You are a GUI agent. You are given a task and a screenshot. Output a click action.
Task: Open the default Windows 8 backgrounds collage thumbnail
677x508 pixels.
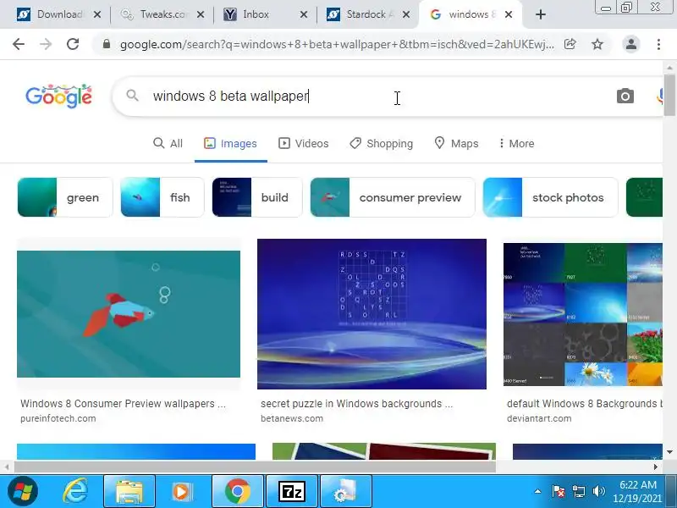(x=583, y=314)
